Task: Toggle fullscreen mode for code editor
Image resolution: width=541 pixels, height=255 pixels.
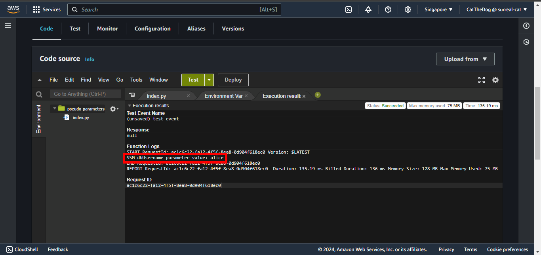Action: pos(482,80)
